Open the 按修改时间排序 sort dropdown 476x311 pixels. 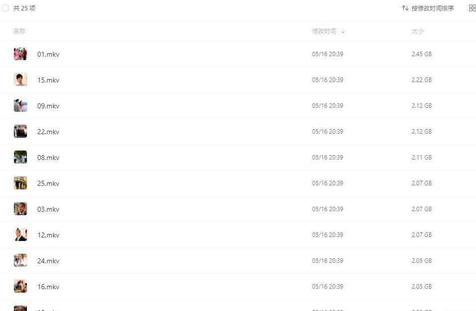click(428, 8)
